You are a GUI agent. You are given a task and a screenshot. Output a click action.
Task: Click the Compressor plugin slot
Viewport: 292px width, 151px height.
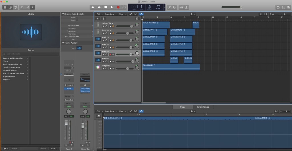coord(85,91)
